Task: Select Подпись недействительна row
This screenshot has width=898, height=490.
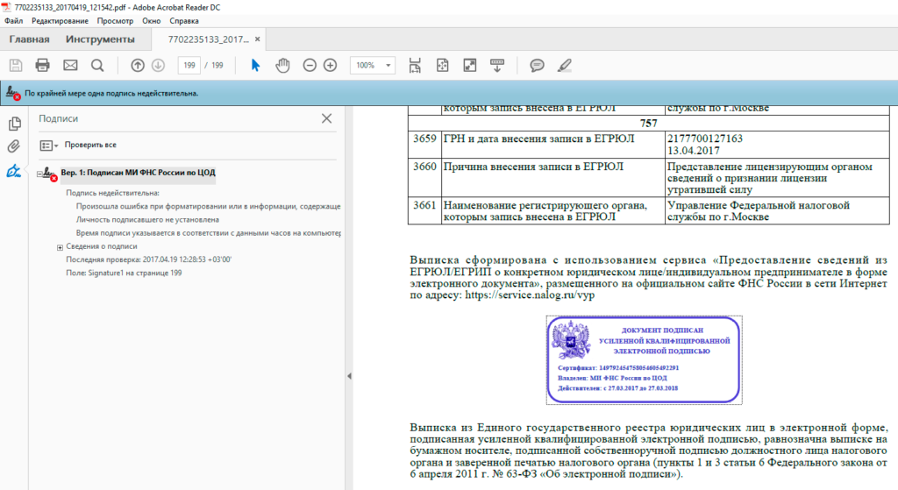Action: [113, 193]
